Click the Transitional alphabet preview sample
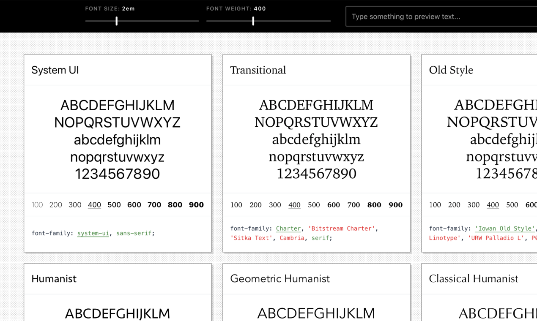This screenshot has width=537, height=321. tap(316, 139)
